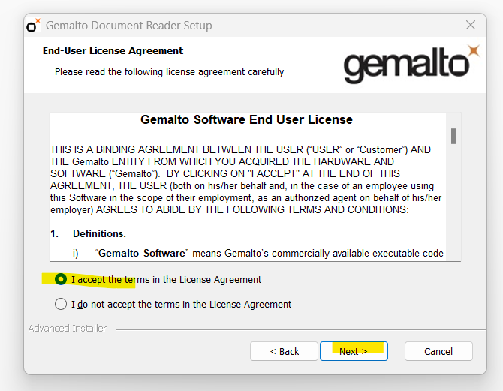Screen dimensions: 503x391
Task: Click the Advanced Installer label
Action: (x=68, y=329)
